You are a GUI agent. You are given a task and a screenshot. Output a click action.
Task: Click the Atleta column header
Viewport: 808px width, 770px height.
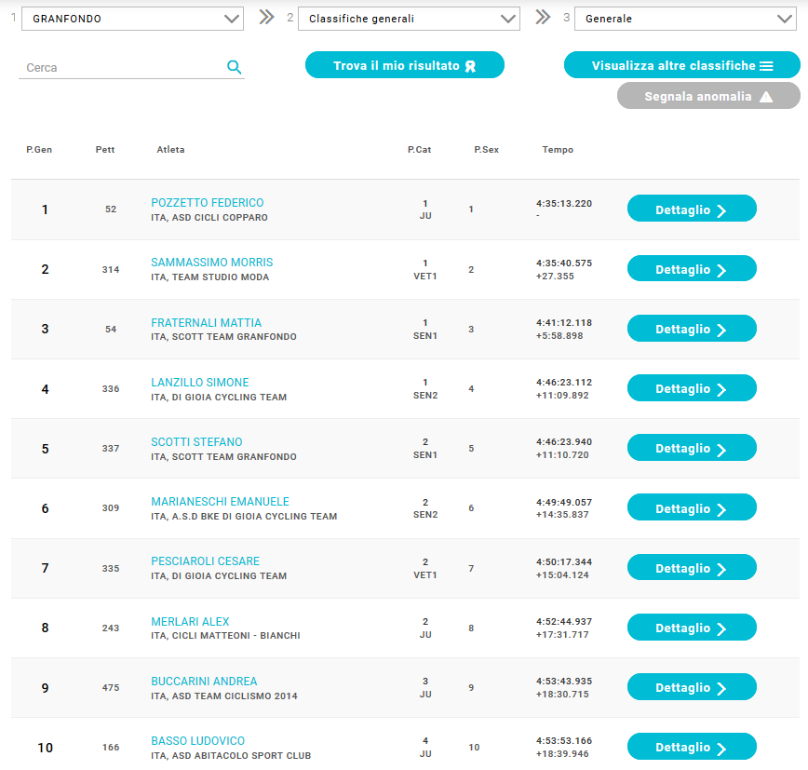[x=170, y=150]
